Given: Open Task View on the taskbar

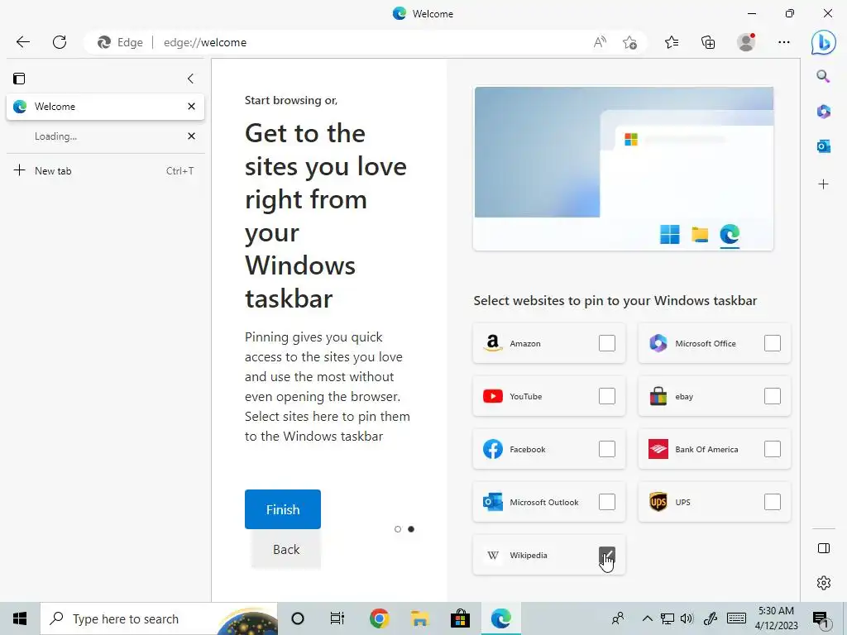Looking at the screenshot, I should 337,618.
